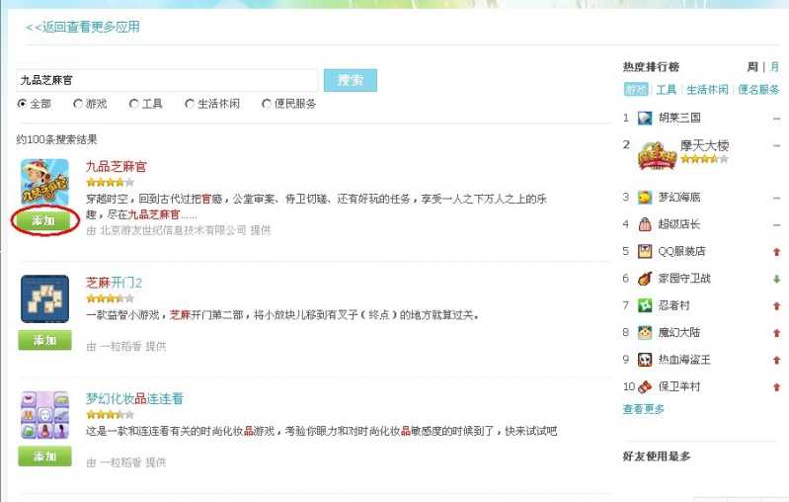The width and height of the screenshot is (789, 502).
Task: Click 添加 for 芝麻开门2
Action: coord(44,340)
